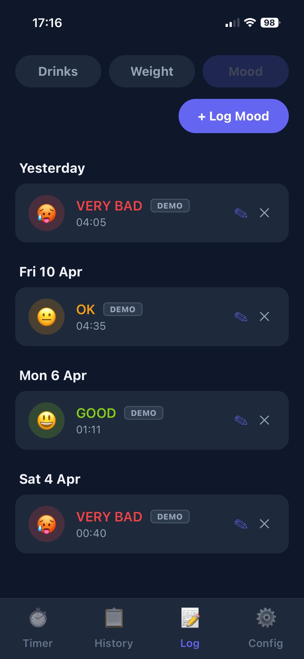Delete the Mon 6 Apr GOOD entry
304x659 pixels.
click(264, 420)
